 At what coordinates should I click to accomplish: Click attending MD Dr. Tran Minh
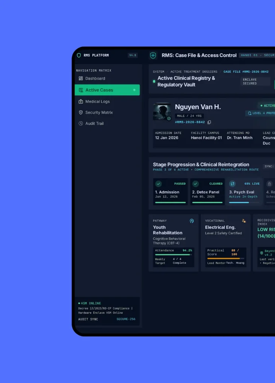239,138
